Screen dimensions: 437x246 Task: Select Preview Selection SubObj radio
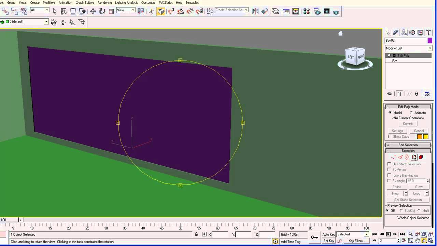pos(401,210)
